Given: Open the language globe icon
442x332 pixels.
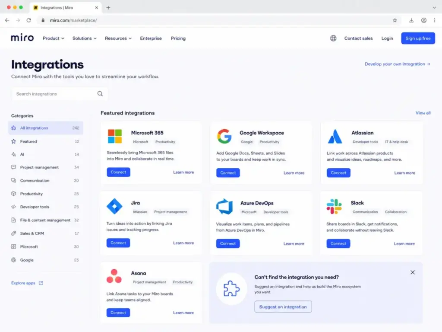Looking at the screenshot, I should (333, 38).
